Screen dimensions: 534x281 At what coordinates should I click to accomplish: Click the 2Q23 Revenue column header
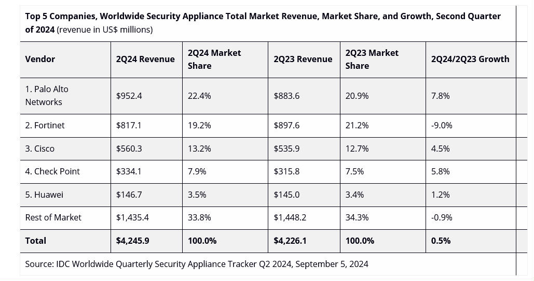(x=303, y=59)
